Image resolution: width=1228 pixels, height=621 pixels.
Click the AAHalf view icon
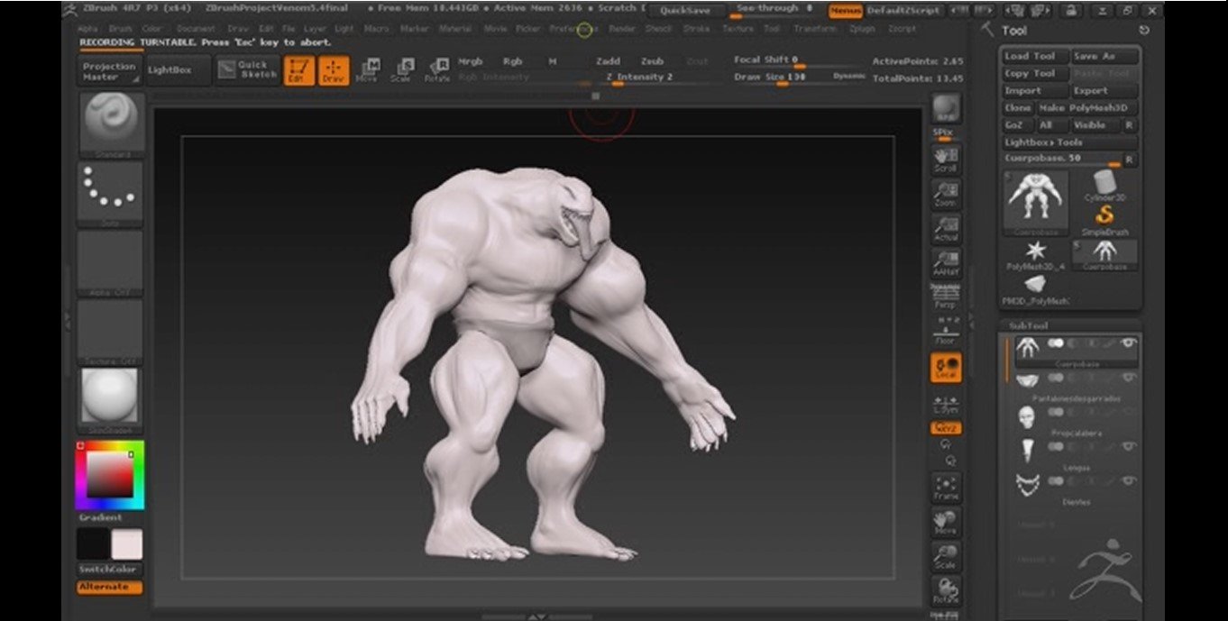point(946,262)
